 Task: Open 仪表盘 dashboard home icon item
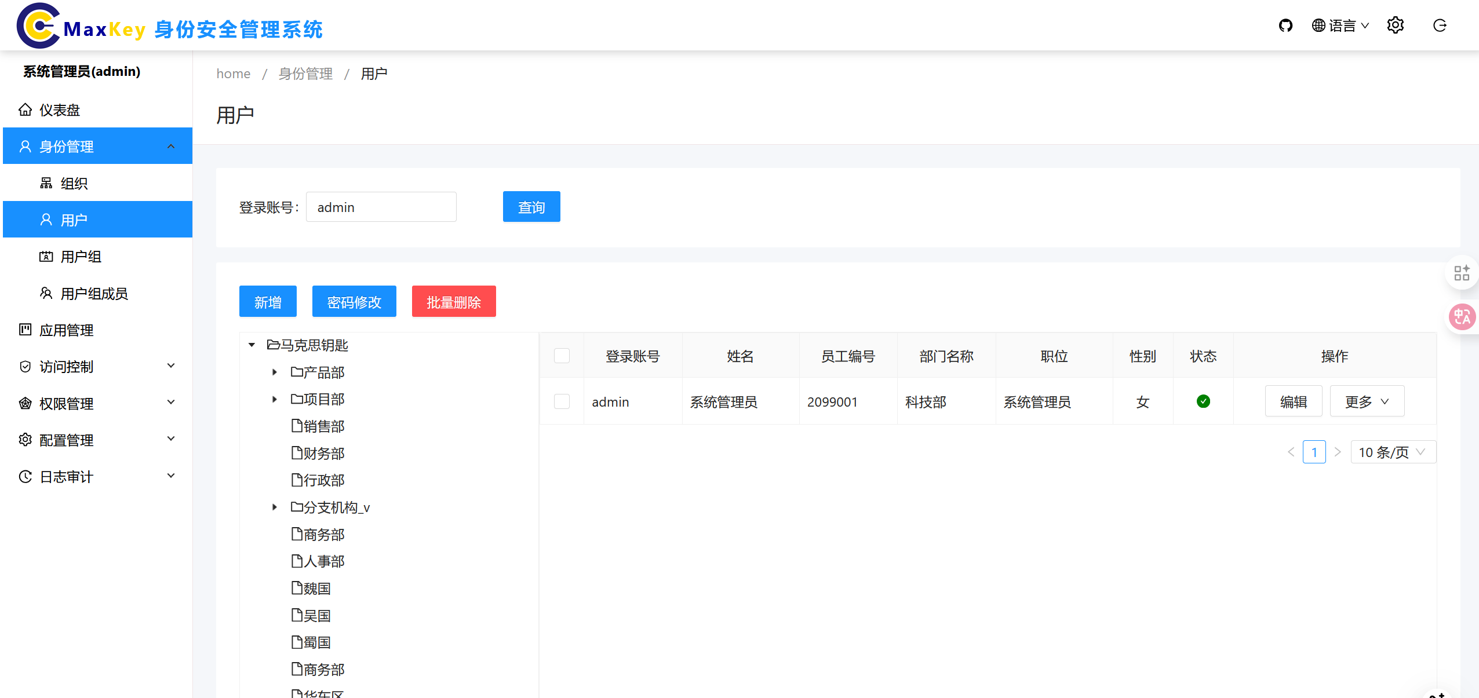click(x=59, y=110)
